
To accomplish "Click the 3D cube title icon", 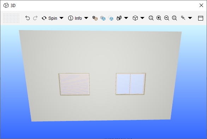I will point(6,5).
